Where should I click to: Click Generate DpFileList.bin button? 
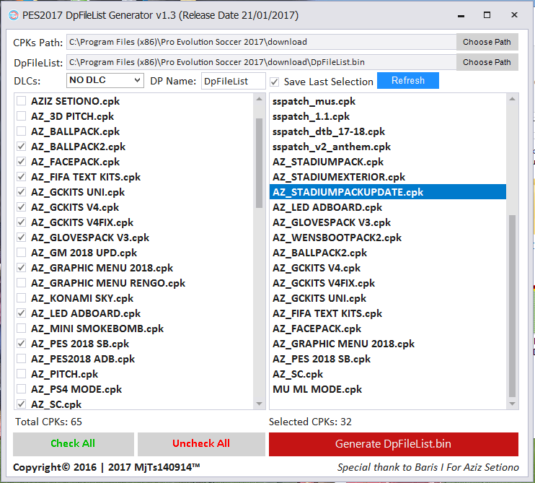click(394, 444)
